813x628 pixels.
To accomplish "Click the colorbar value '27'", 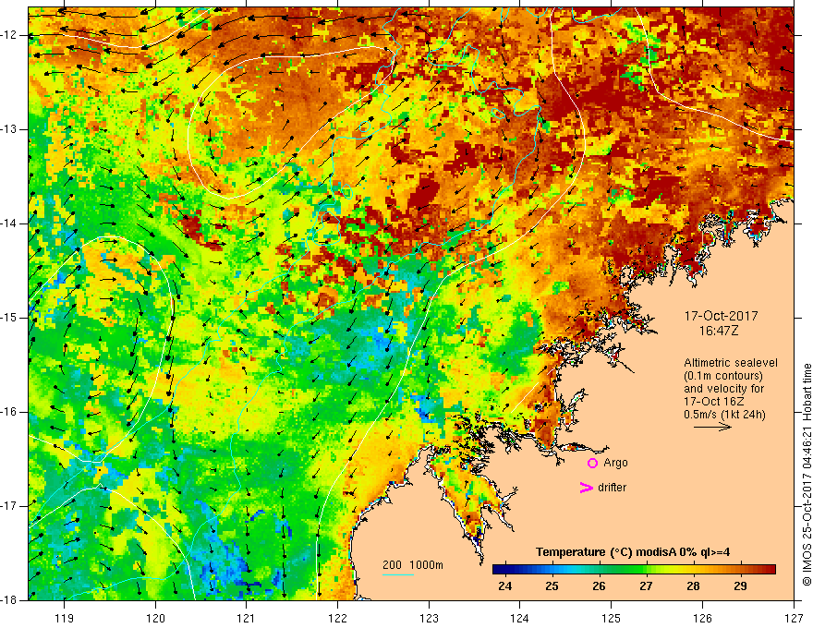I will (x=646, y=586).
